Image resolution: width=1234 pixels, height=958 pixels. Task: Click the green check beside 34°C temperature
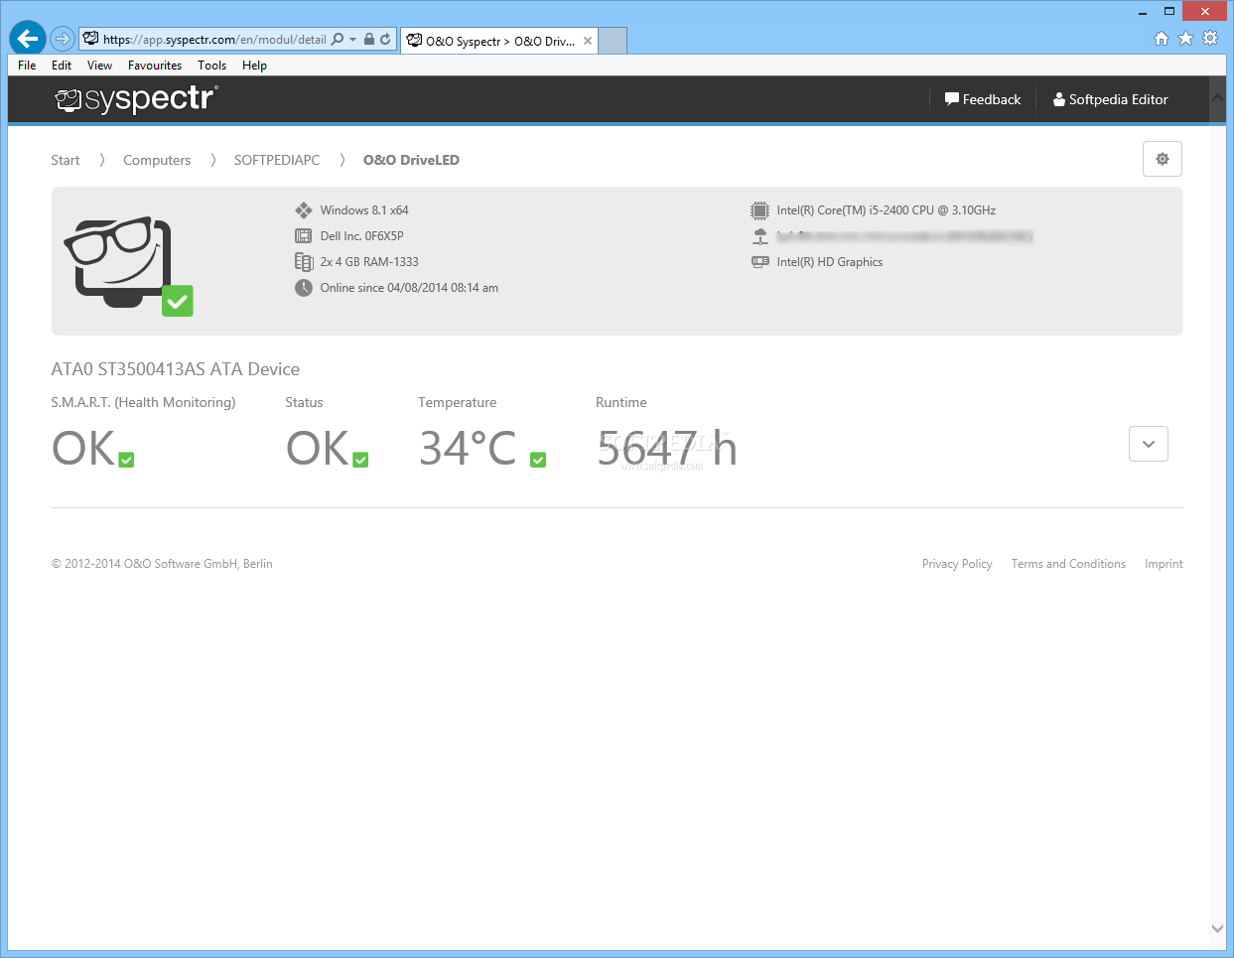tap(538, 460)
